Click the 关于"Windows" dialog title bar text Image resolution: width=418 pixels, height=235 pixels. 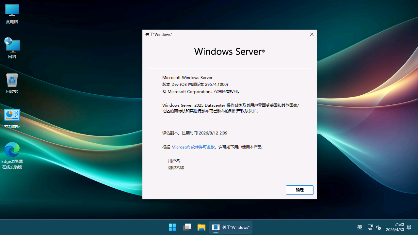click(159, 34)
